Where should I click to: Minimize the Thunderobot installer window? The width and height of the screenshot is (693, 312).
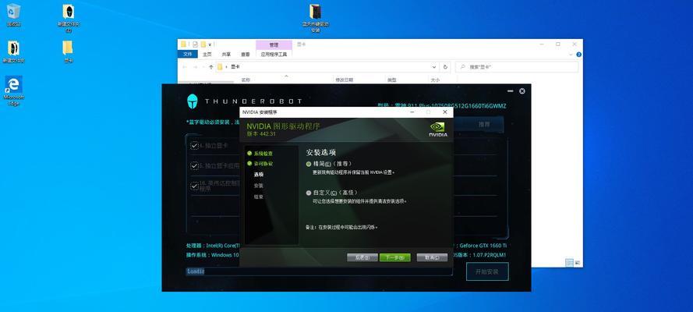511,91
